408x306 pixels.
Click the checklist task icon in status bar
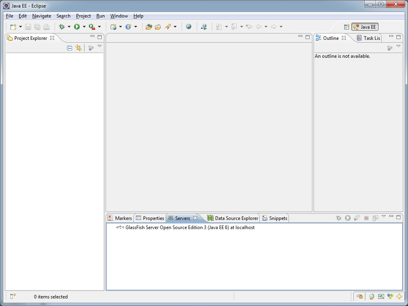[381, 296]
